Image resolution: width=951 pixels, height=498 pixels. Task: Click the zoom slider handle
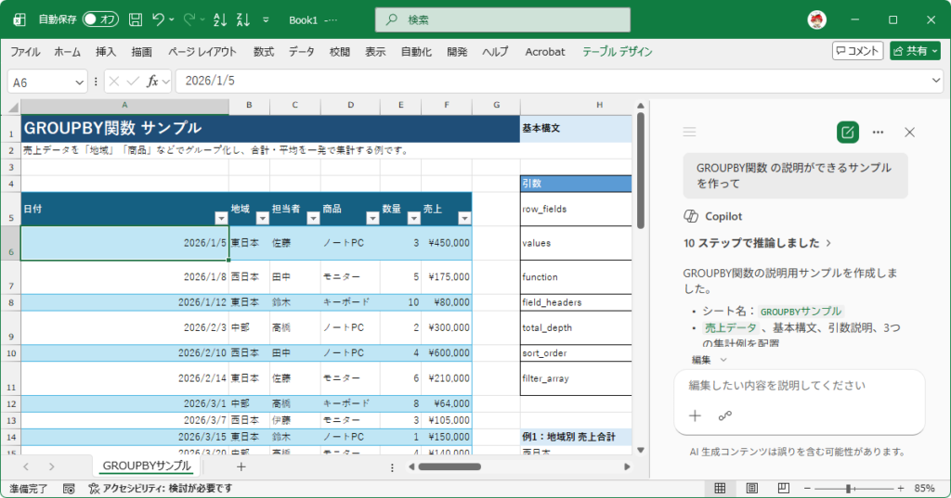click(x=849, y=489)
